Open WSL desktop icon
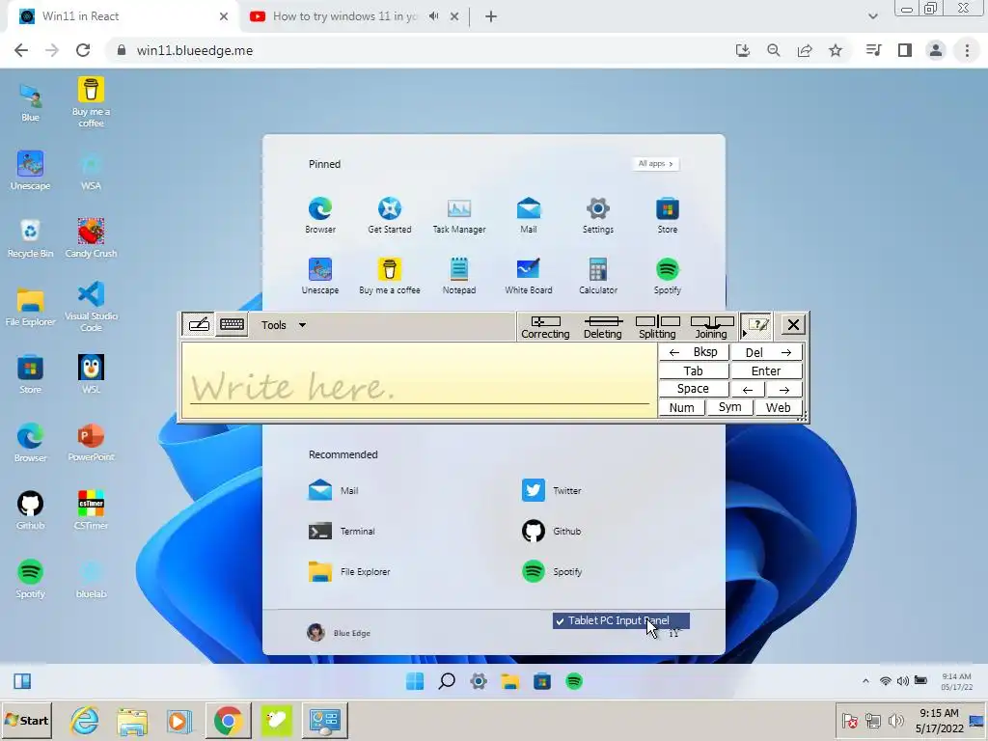The height and width of the screenshot is (741, 988). [x=91, y=373]
